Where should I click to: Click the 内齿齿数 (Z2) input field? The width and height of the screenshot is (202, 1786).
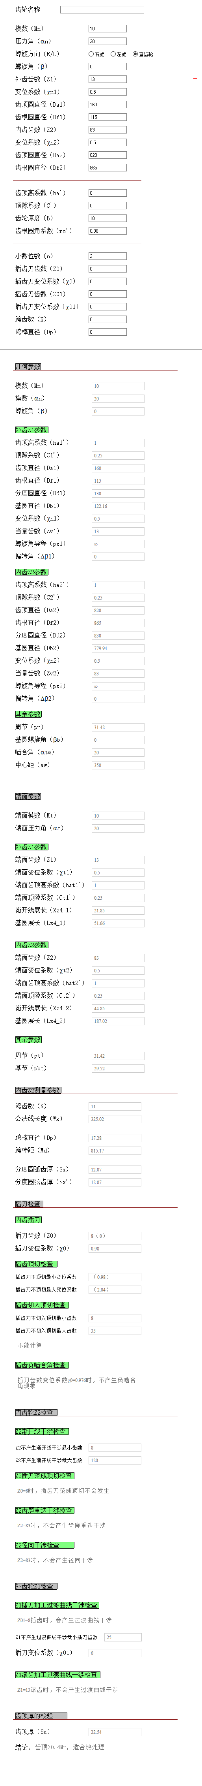(x=107, y=130)
